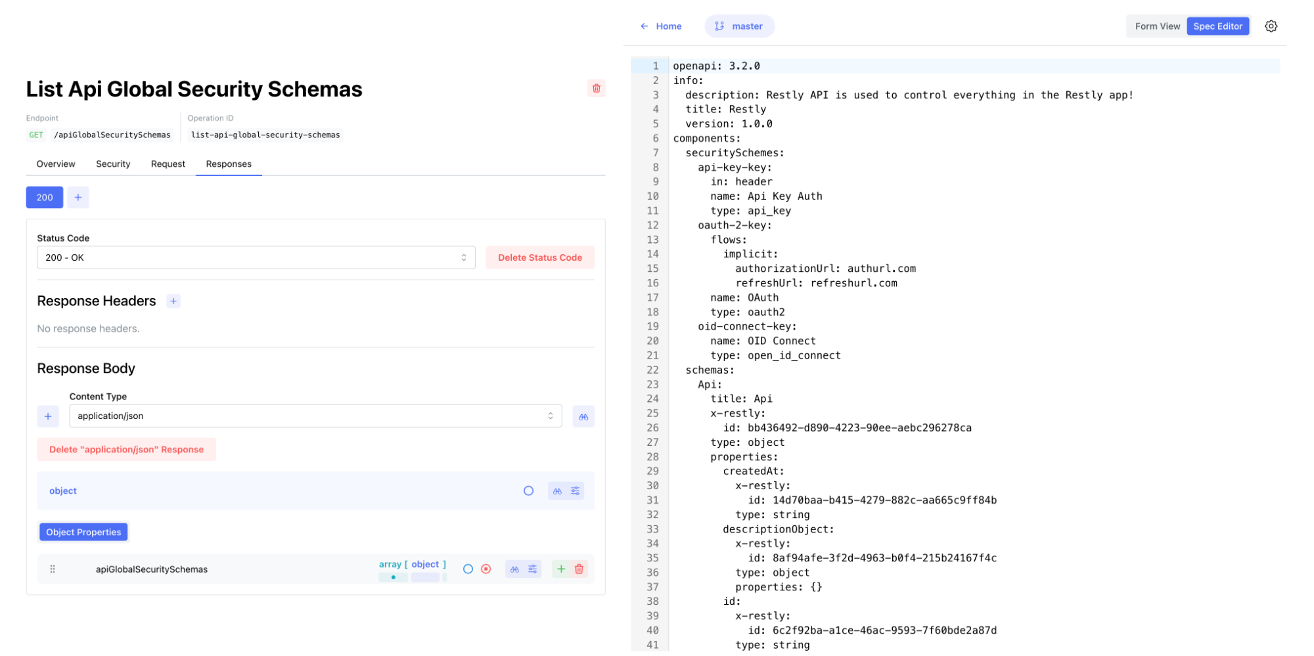Click the binoculars icon beside the content type field
Viewport: 1314px width, 656px height.
(x=583, y=416)
